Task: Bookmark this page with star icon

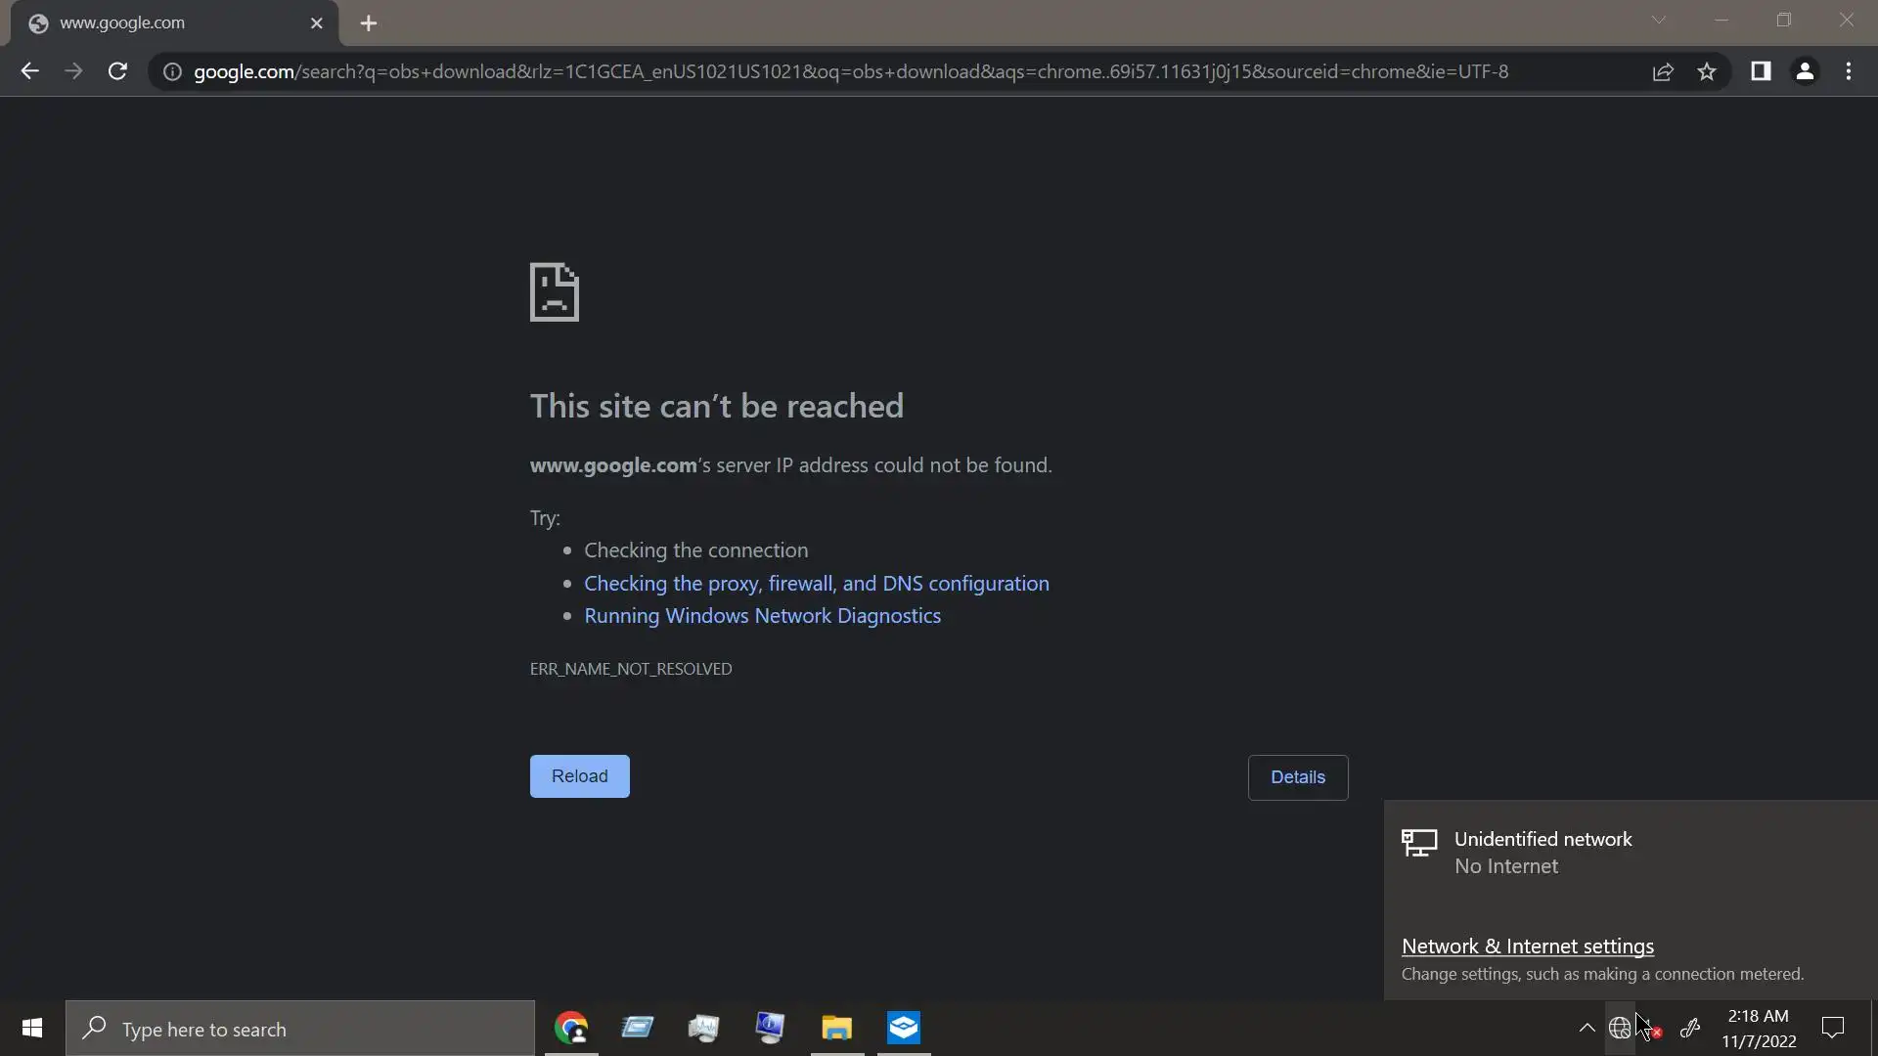Action: pos(1707,71)
